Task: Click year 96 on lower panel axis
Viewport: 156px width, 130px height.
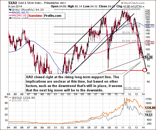Action: click(x=22, y=127)
